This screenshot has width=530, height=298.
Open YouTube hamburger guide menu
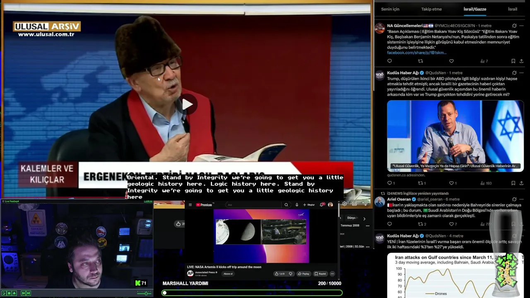190,205
